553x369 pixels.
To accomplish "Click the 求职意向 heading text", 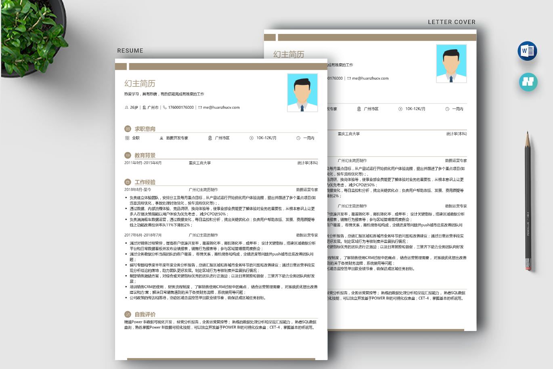I will coord(145,129).
